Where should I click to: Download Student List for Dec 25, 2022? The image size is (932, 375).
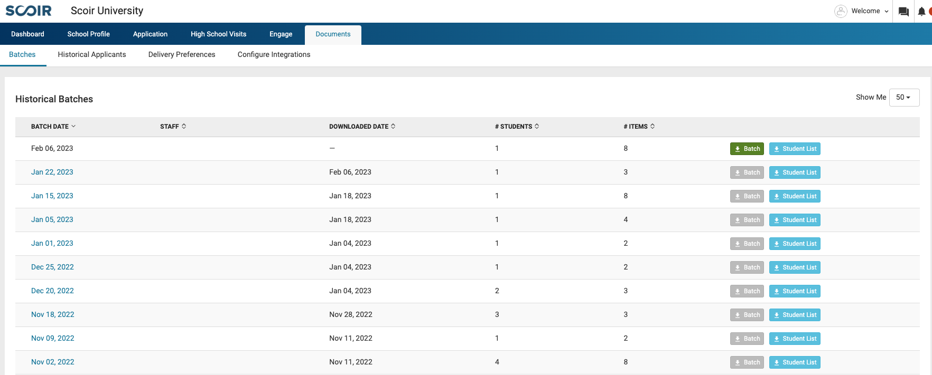pos(795,267)
